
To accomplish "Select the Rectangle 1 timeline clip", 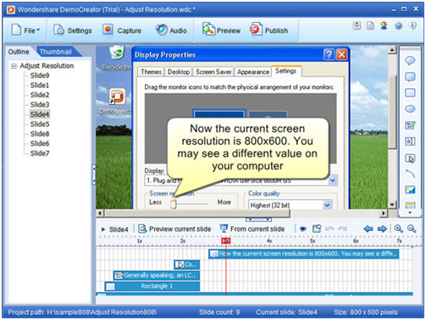I will pos(152,286).
